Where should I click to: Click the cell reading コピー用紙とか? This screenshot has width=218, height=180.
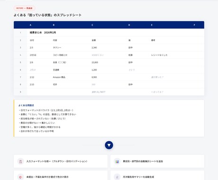click(60, 55)
